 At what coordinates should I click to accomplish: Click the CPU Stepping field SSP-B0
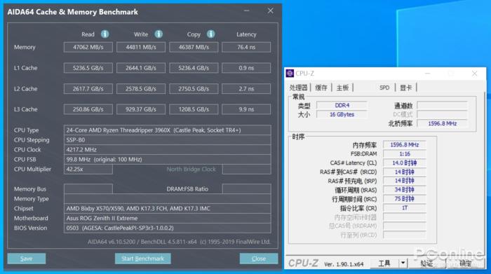168,140
